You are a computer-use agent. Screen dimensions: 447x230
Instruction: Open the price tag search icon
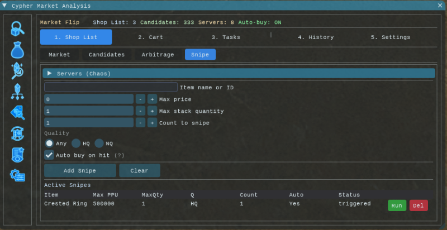coord(17,112)
